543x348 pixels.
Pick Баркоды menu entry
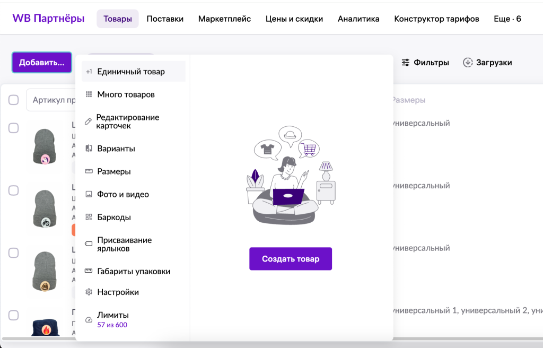click(x=133, y=217)
